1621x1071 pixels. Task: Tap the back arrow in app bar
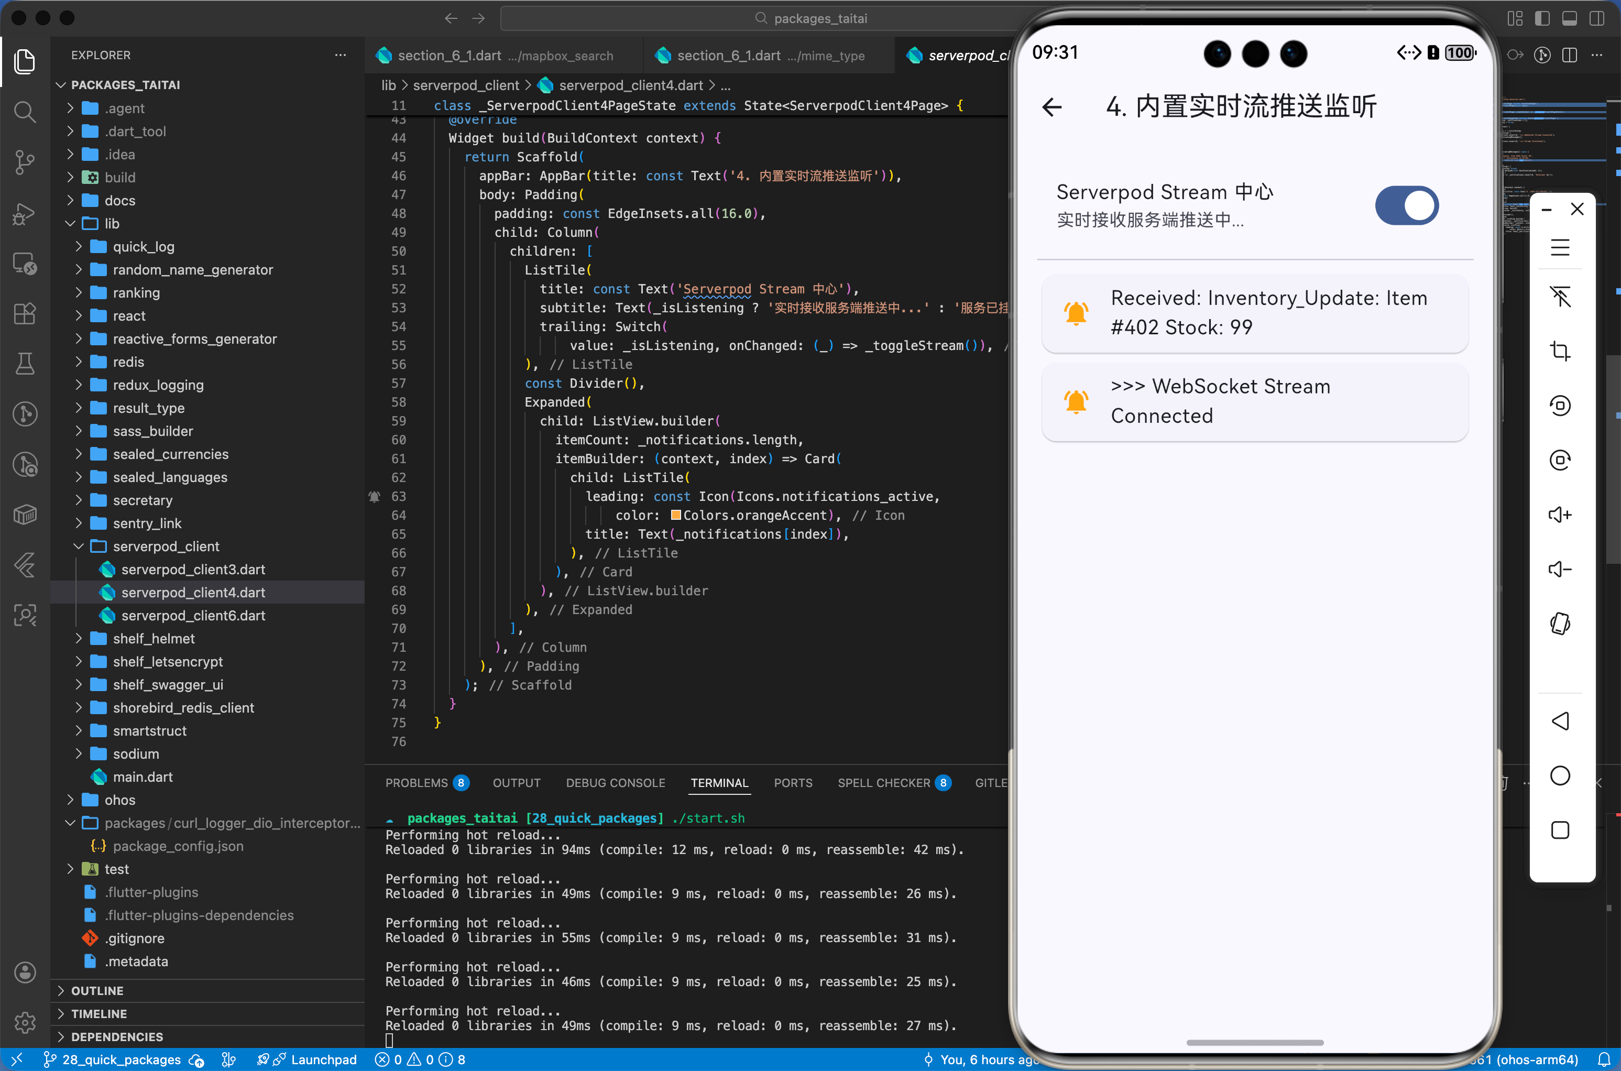[1052, 107]
